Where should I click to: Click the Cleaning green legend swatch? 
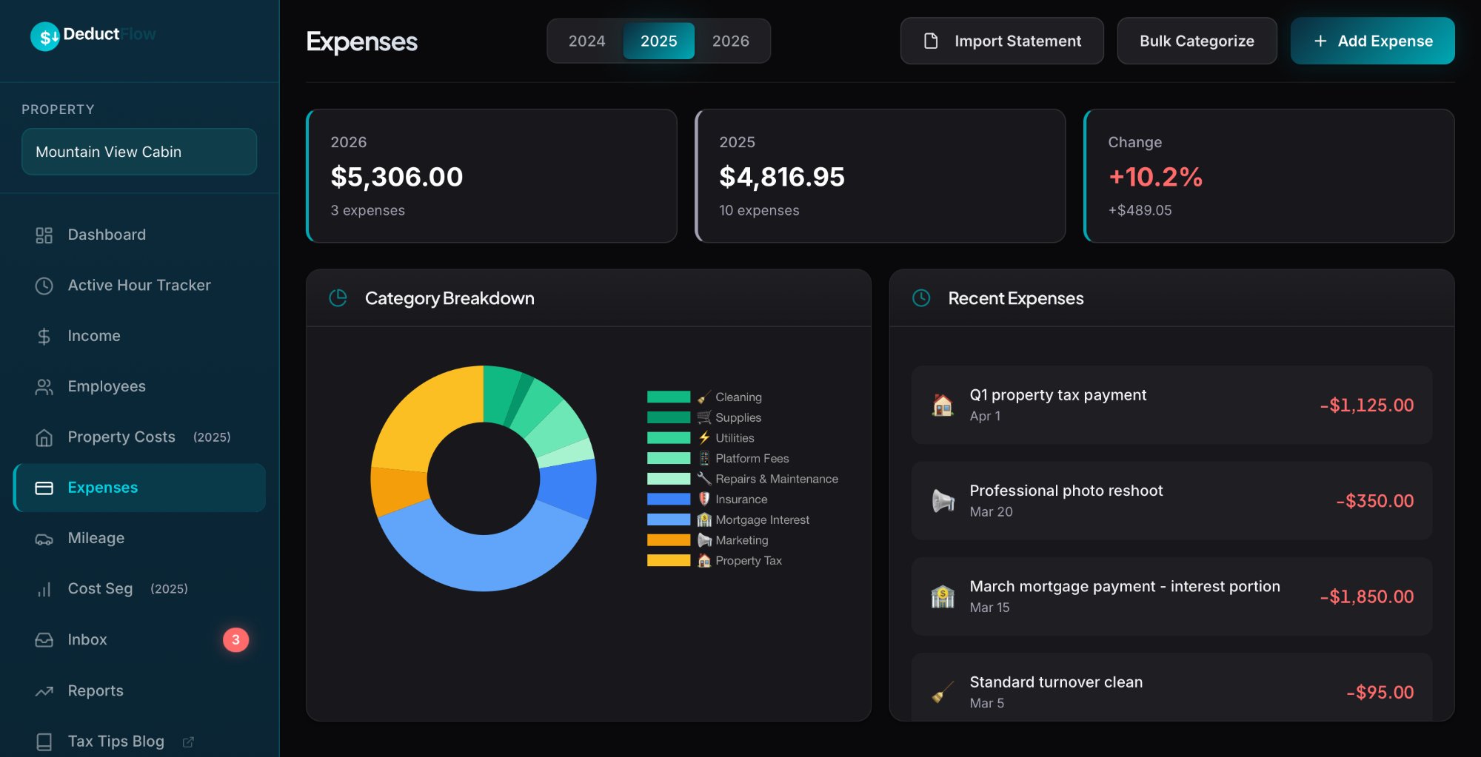click(x=669, y=397)
